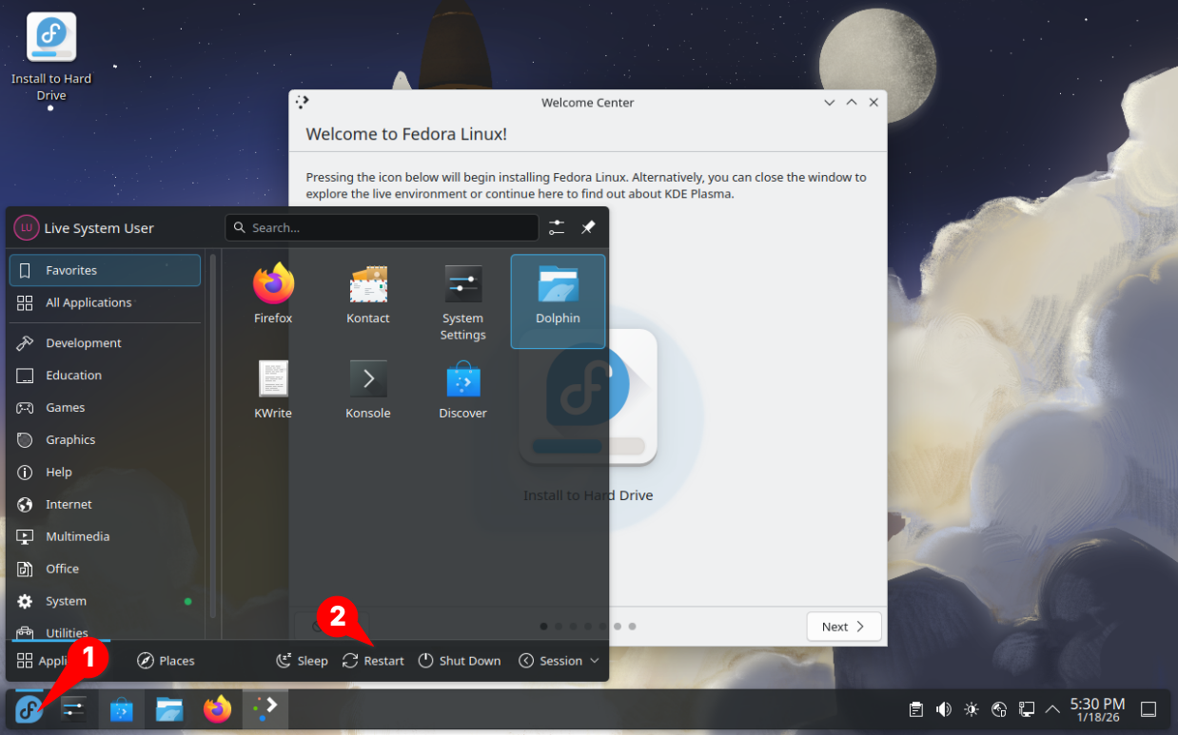1178x735 pixels.
Task: Expand the Session options dropdown
Action: click(560, 661)
